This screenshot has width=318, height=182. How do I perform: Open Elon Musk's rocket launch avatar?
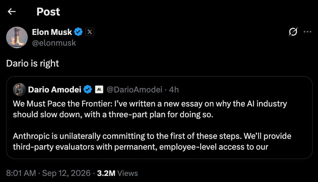click(x=17, y=37)
